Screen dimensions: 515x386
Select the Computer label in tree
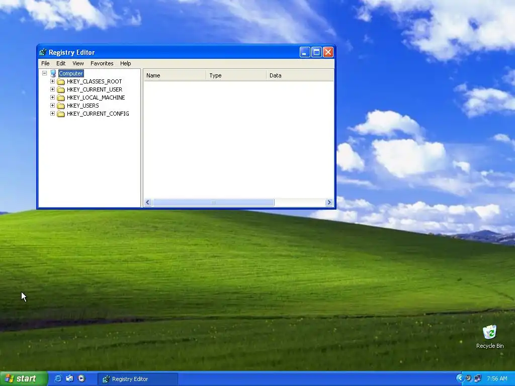click(x=71, y=73)
